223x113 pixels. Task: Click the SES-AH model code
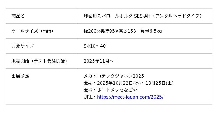[x=142, y=16]
